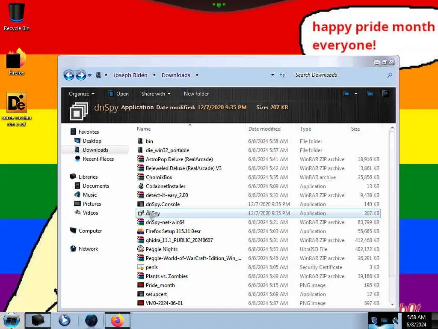Select the AstroPop Deluxe archive icon

(140, 159)
